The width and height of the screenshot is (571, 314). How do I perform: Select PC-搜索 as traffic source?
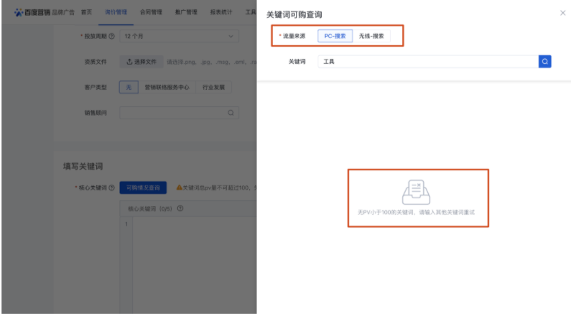(x=335, y=36)
